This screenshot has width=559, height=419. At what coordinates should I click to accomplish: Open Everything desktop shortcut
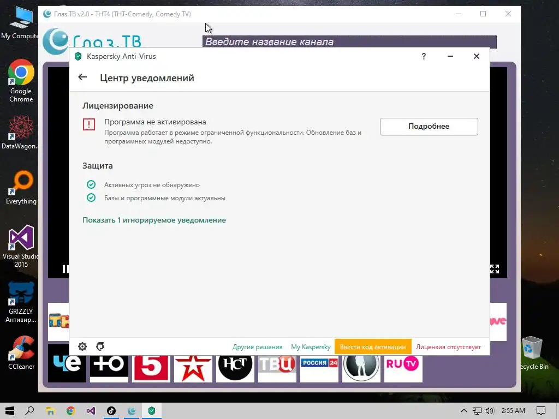[x=21, y=188]
